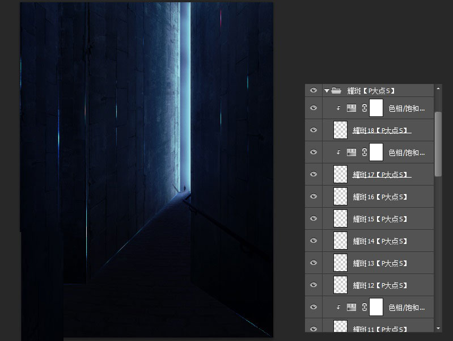Select layer thumbnail of 耀斑17
Image resolution: width=453 pixels, height=341 pixels.
point(340,174)
